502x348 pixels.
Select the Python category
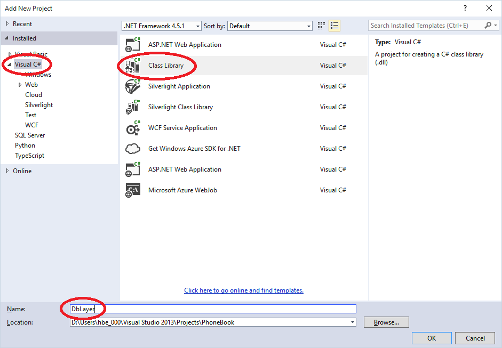pyautogui.click(x=25, y=145)
